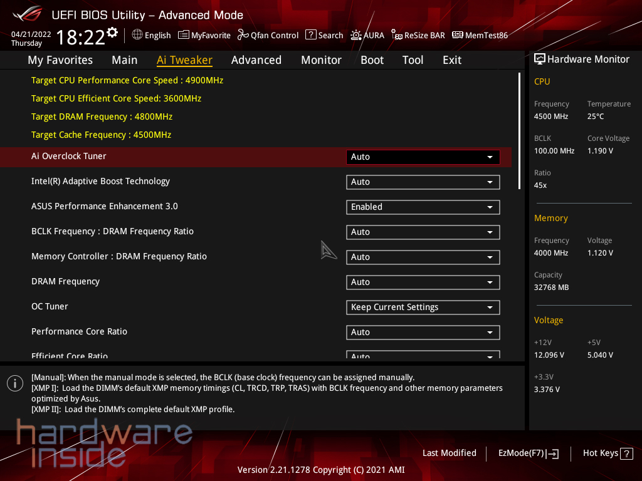Click the Hardware Monitor panel icon

point(540,59)
